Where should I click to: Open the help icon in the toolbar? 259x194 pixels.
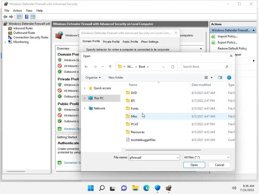pyautogui.click(x=27, y=17)
